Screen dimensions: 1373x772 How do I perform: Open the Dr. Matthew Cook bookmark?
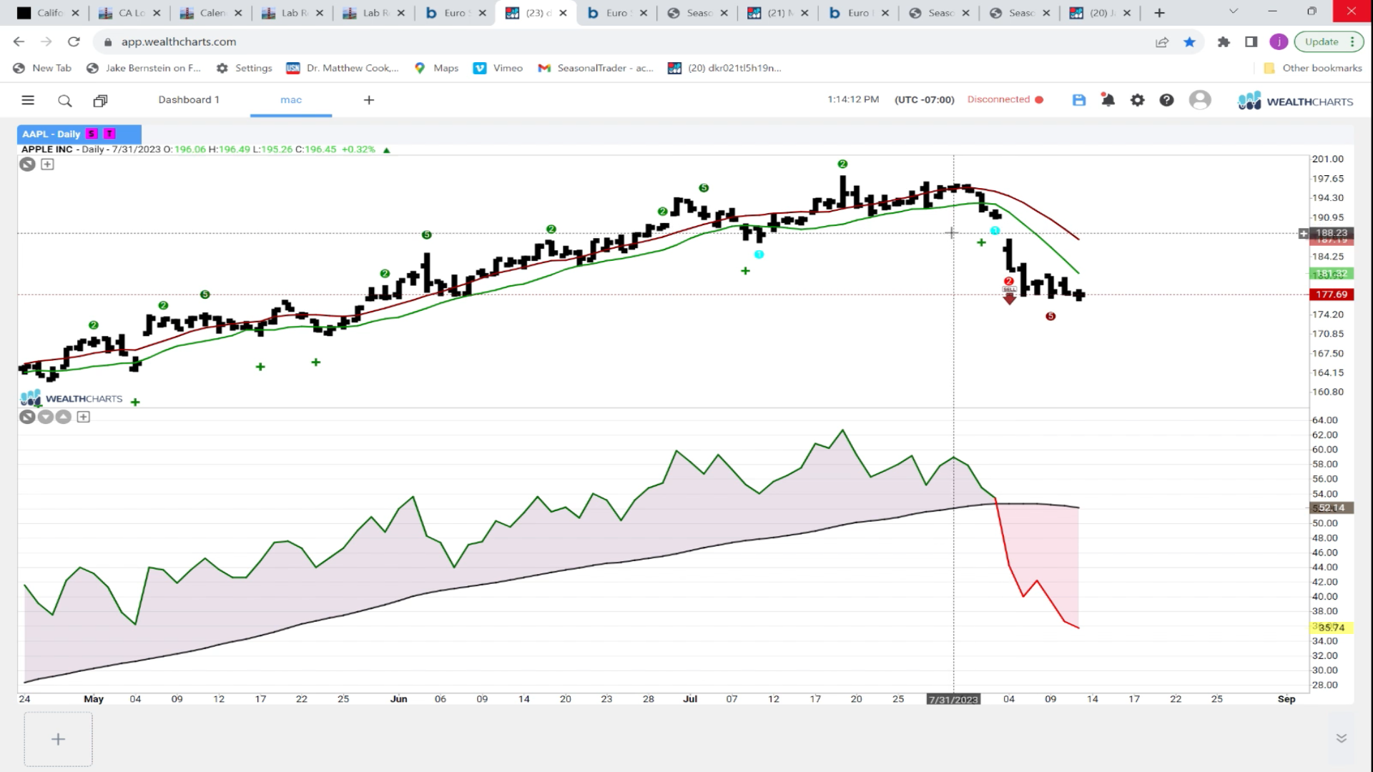pyautogui.click(x=343, y=68)
